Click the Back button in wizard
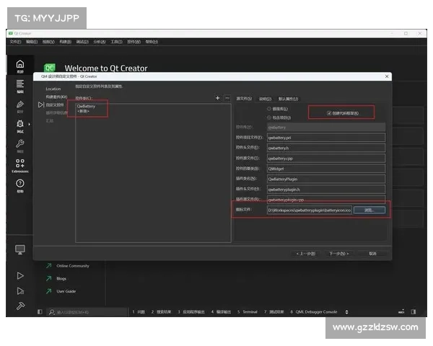This screenshot has width=433, height=346. (306, 253)
